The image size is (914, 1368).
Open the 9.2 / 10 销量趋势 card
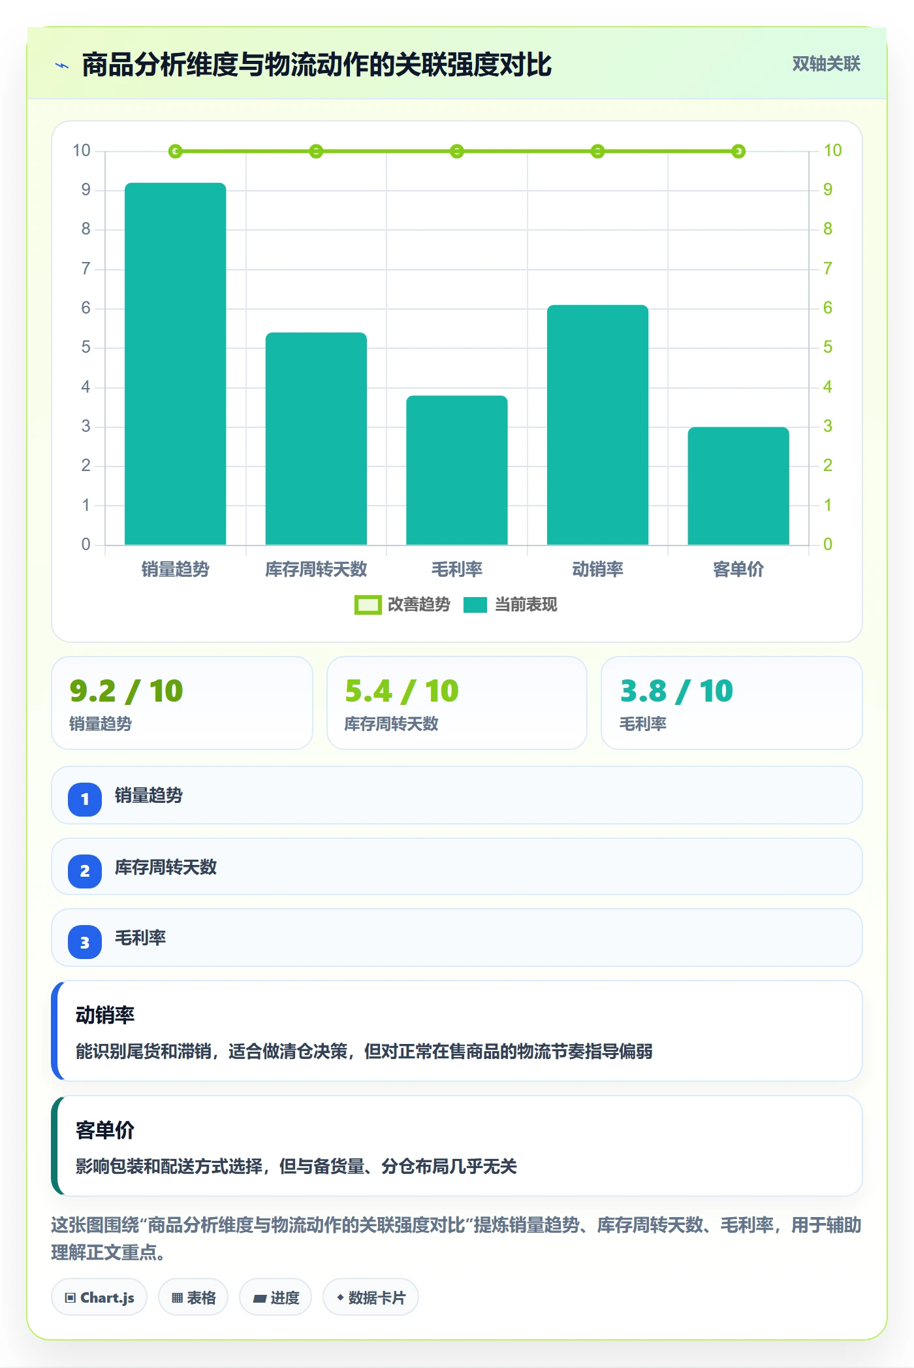tap(182, 703)
